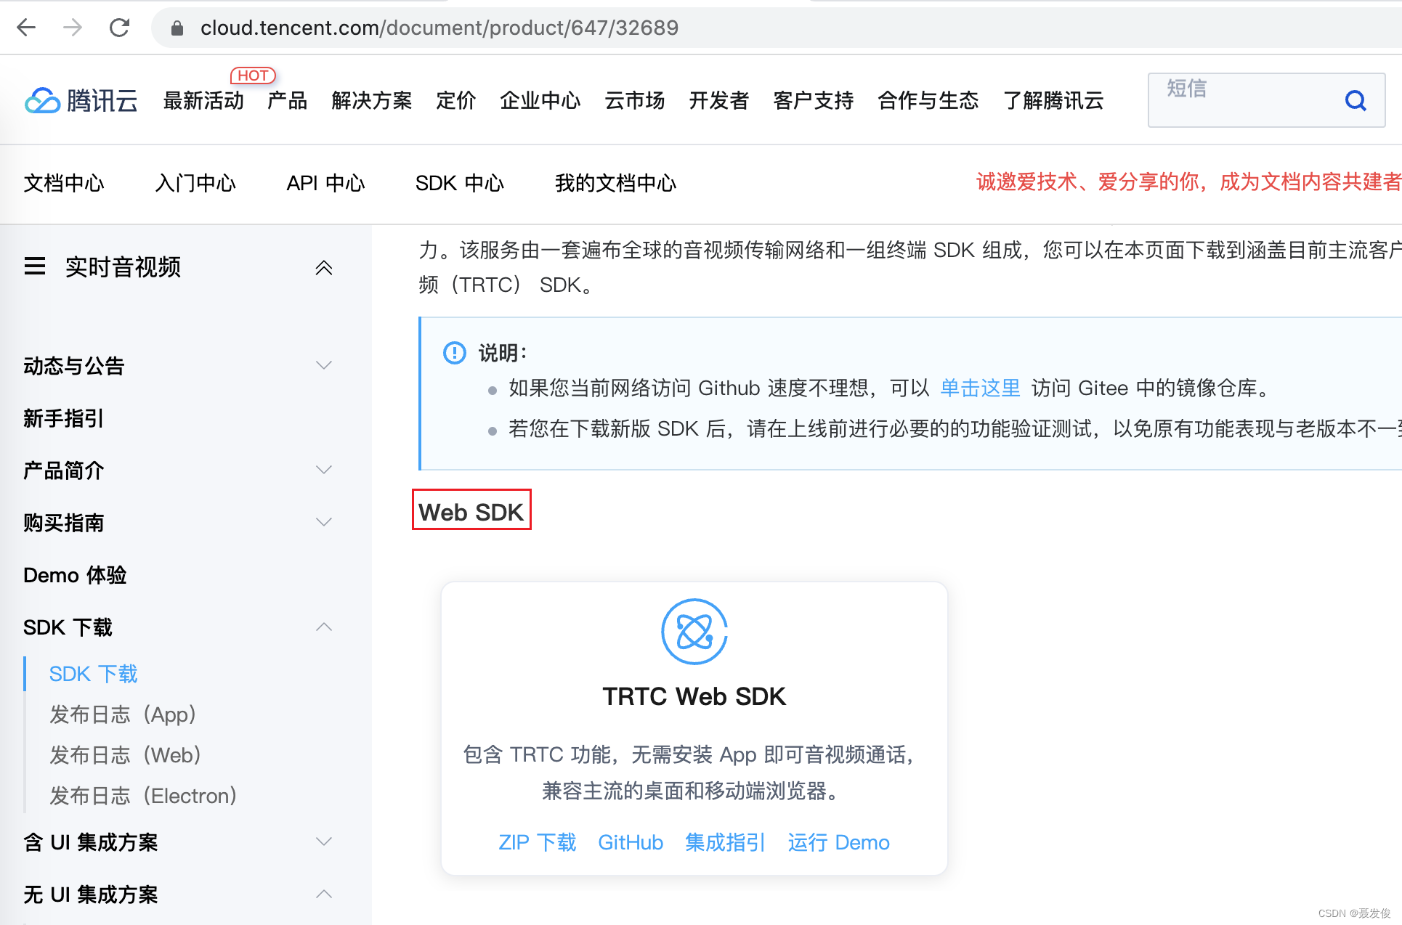Click the 实时音视频 sidebar title
1402x925 pixels.
coord(123,266)
